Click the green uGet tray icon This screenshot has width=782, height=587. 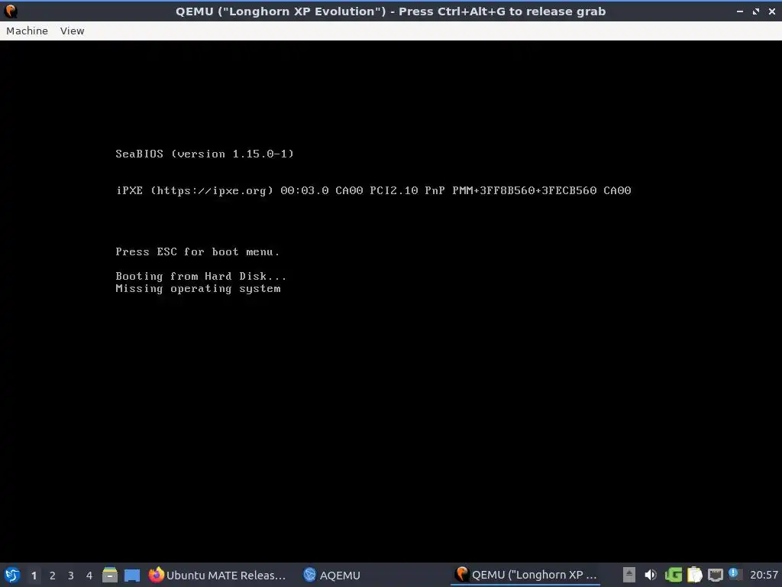click(x=674, y=575)
